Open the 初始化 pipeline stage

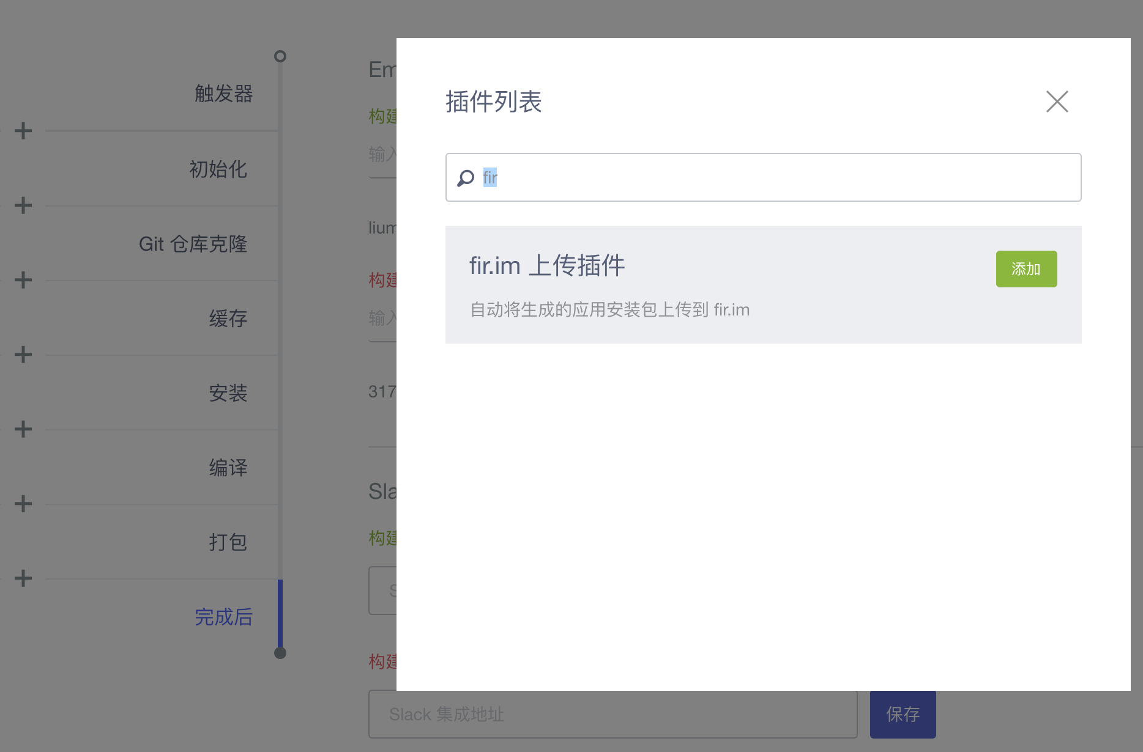point(218,169)
